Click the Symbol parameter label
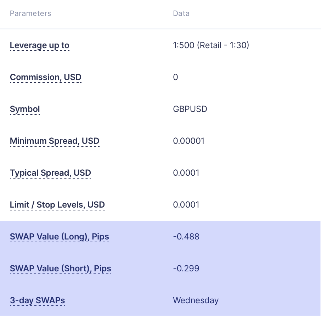Screen dimensions: 321x316 (x=25, y=109)
